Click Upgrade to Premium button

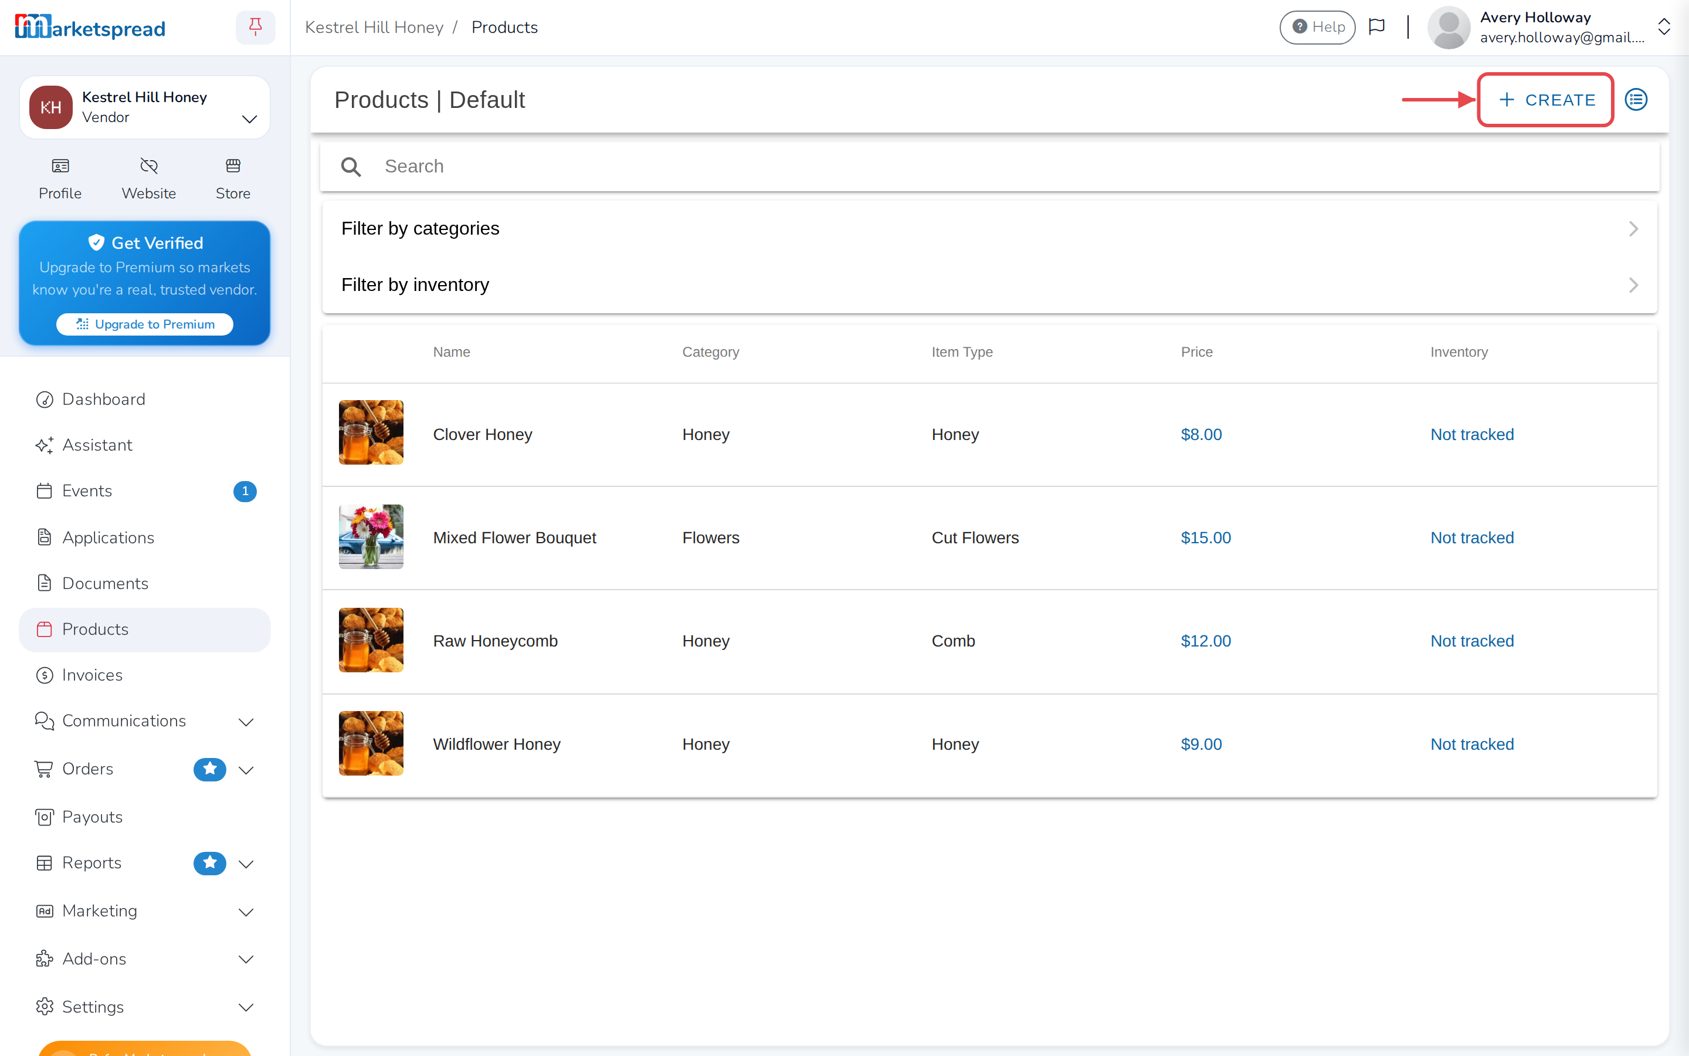click(144, 324)
